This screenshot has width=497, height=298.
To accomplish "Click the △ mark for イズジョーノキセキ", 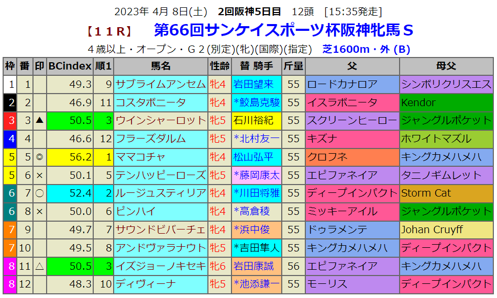I will click(x=40, y=266).
